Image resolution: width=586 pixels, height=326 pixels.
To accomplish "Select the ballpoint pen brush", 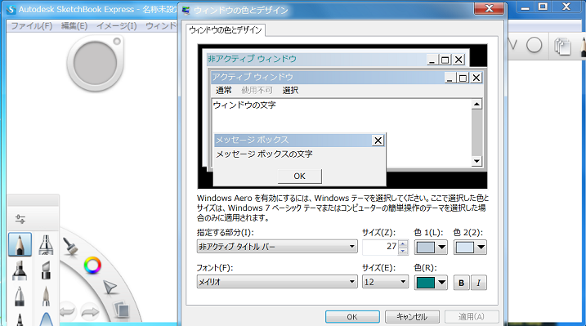I will (x=20, y=296).
